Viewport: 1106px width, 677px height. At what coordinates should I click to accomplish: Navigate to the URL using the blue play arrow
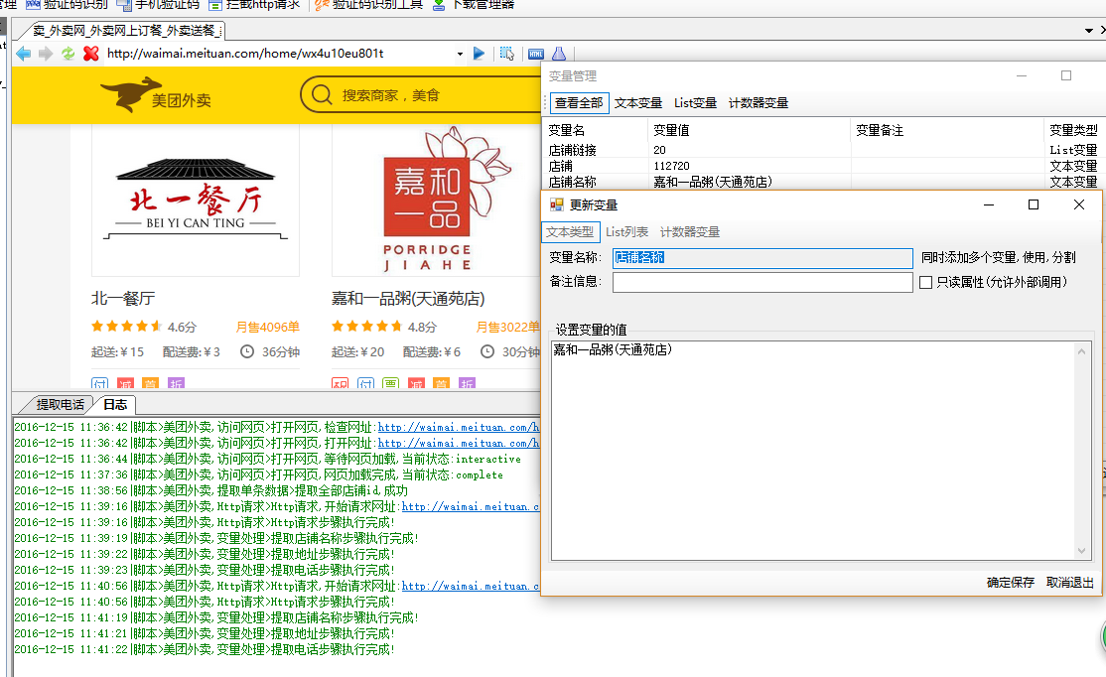click(479, 54)
